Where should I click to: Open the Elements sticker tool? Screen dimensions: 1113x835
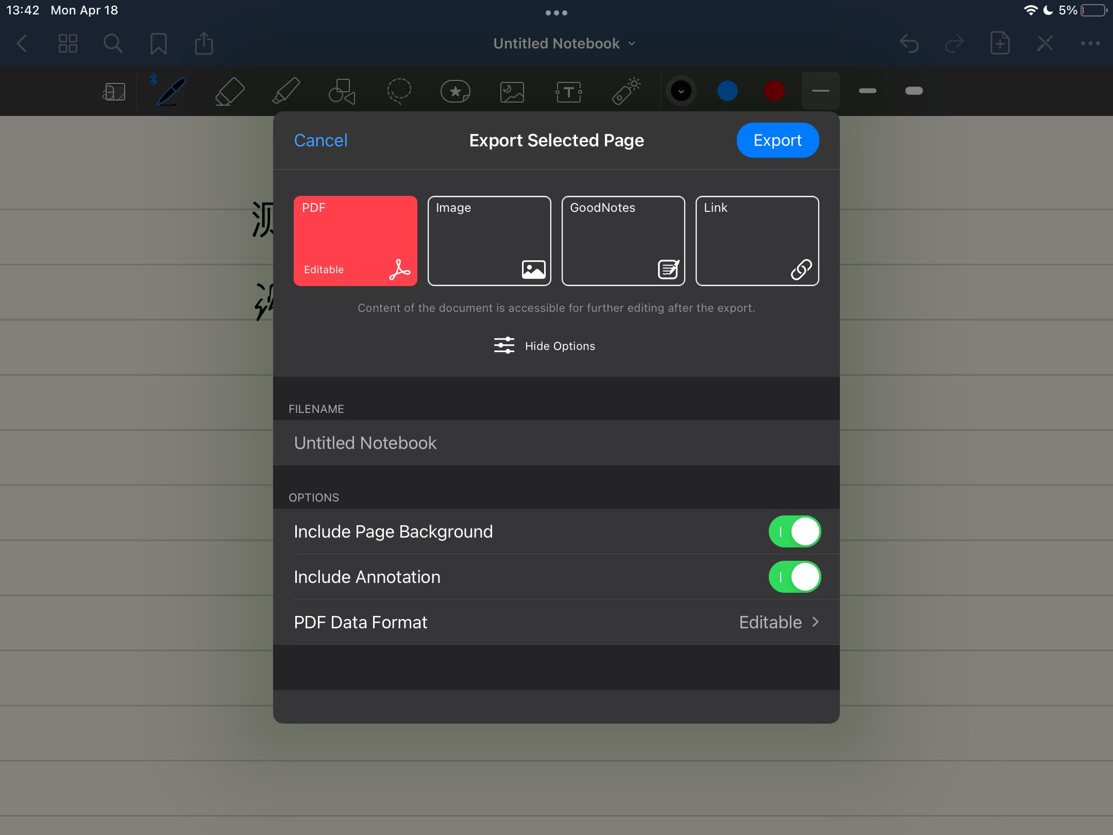click(456, 91)
